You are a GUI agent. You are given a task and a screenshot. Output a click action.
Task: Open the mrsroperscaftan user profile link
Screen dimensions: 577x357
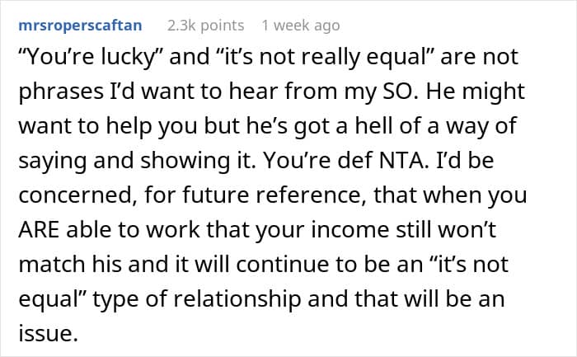(x=80, y=26)
